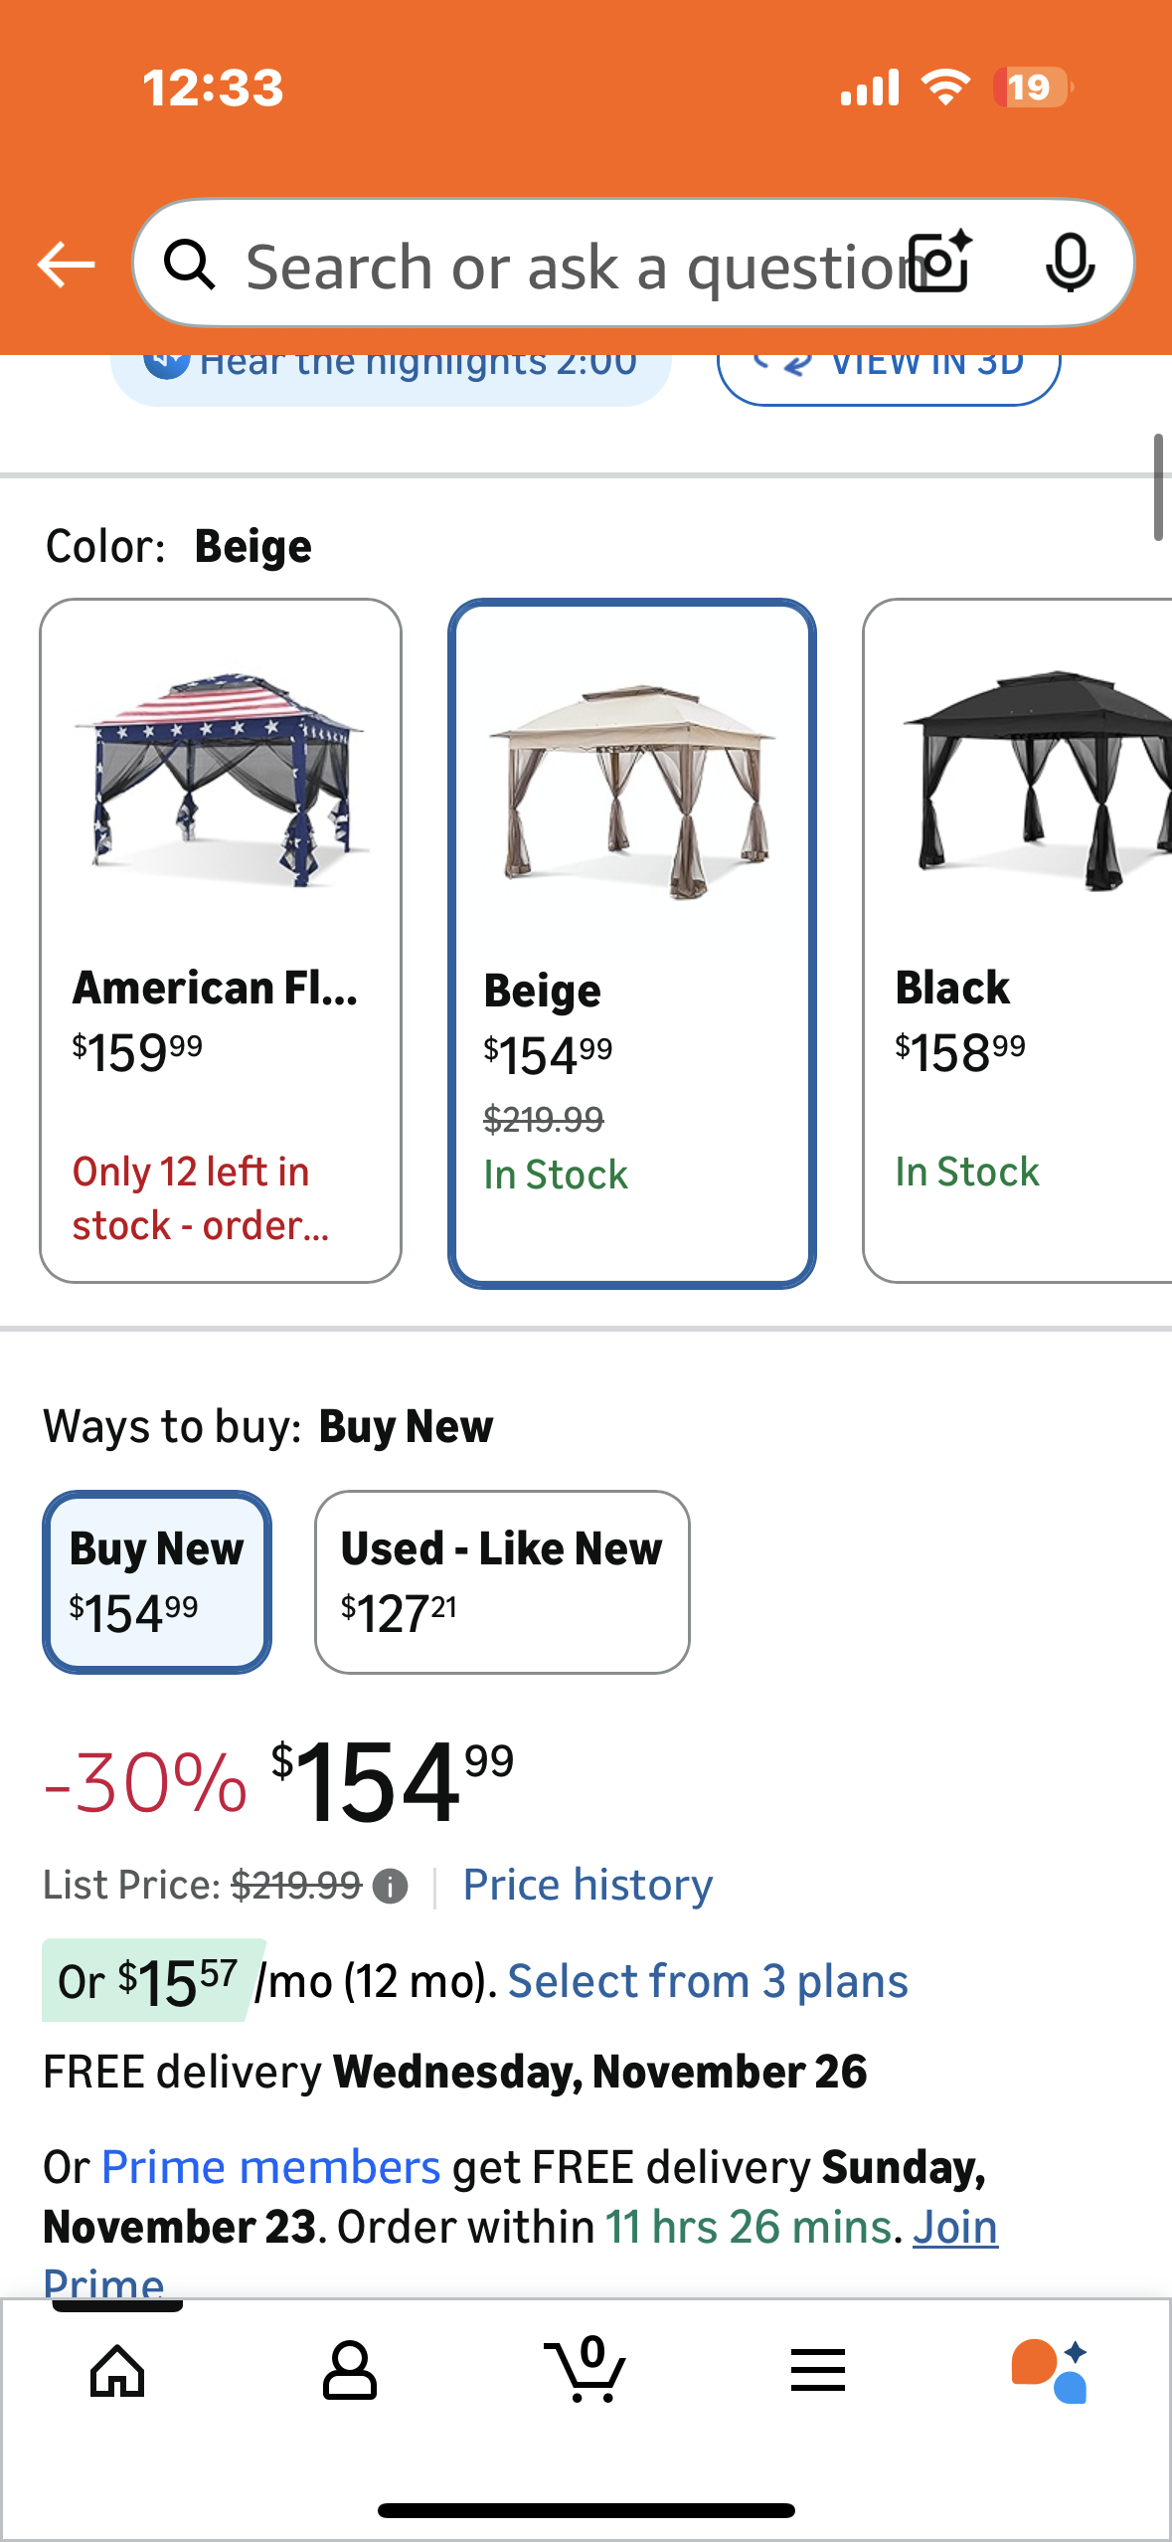This screenshot has width=1172, height=2542.
Task: Tap the back arrow icon
Action: [66, 265]
